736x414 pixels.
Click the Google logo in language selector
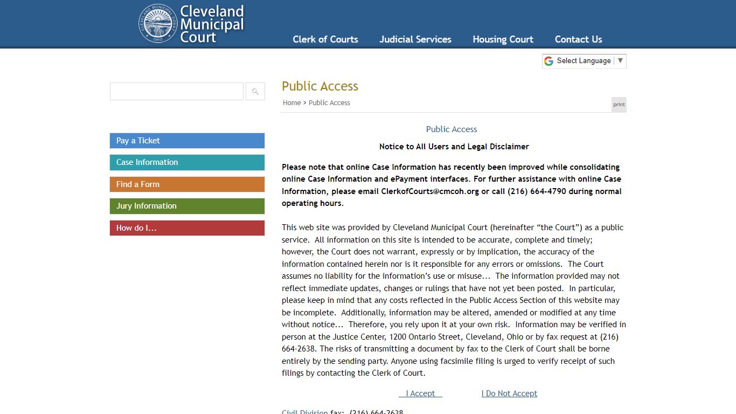[548, 61]
